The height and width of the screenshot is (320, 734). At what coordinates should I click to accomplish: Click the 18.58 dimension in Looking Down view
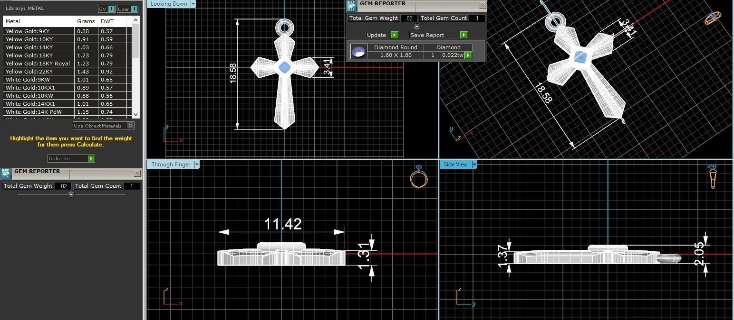233,73
